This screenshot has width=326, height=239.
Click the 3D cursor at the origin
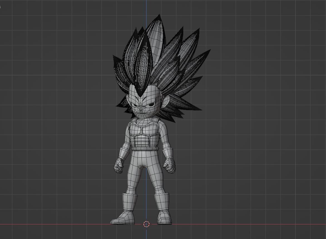pyautogui.click(x=146, y=224)
